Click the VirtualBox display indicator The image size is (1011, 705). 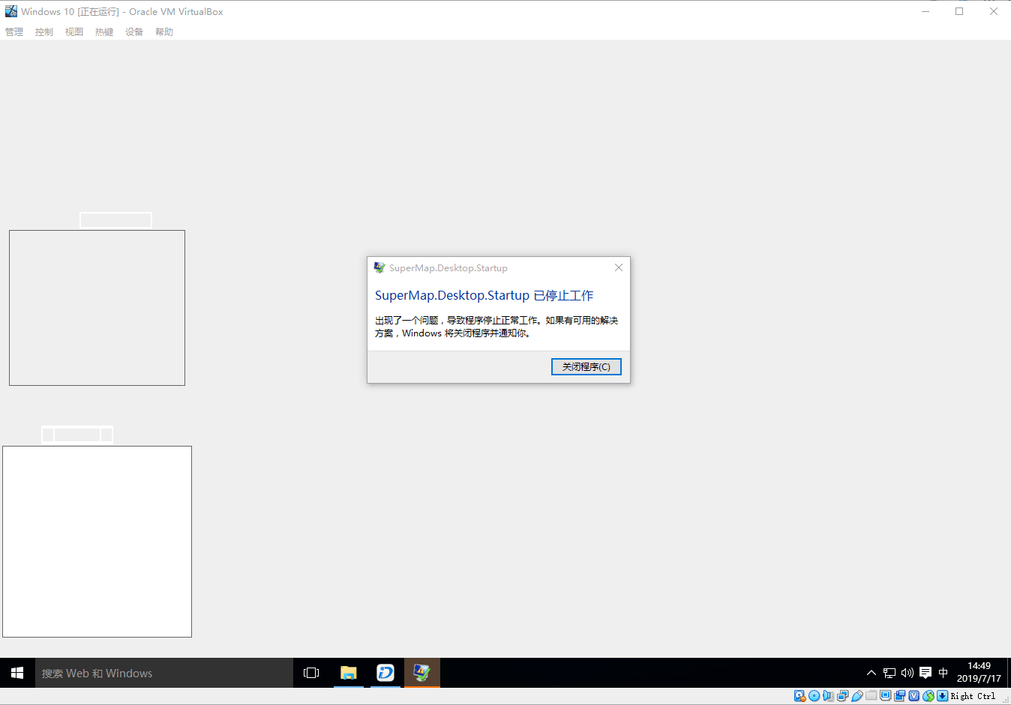(x=885, y=696)
